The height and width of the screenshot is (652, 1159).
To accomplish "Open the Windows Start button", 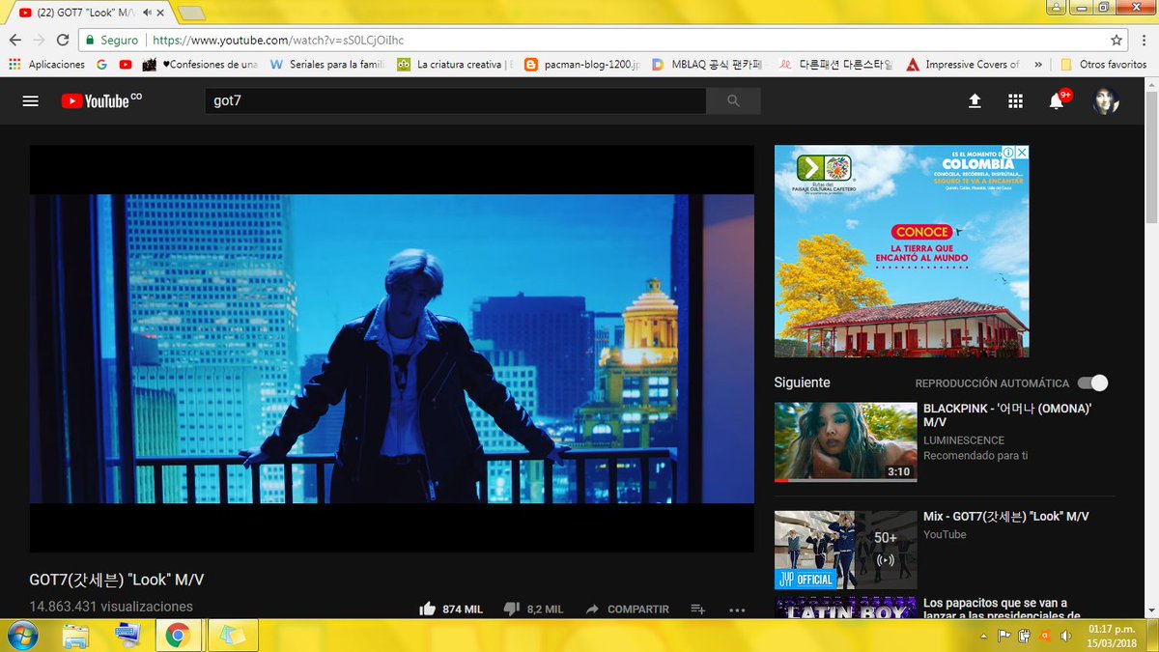I will click(22, 635).
